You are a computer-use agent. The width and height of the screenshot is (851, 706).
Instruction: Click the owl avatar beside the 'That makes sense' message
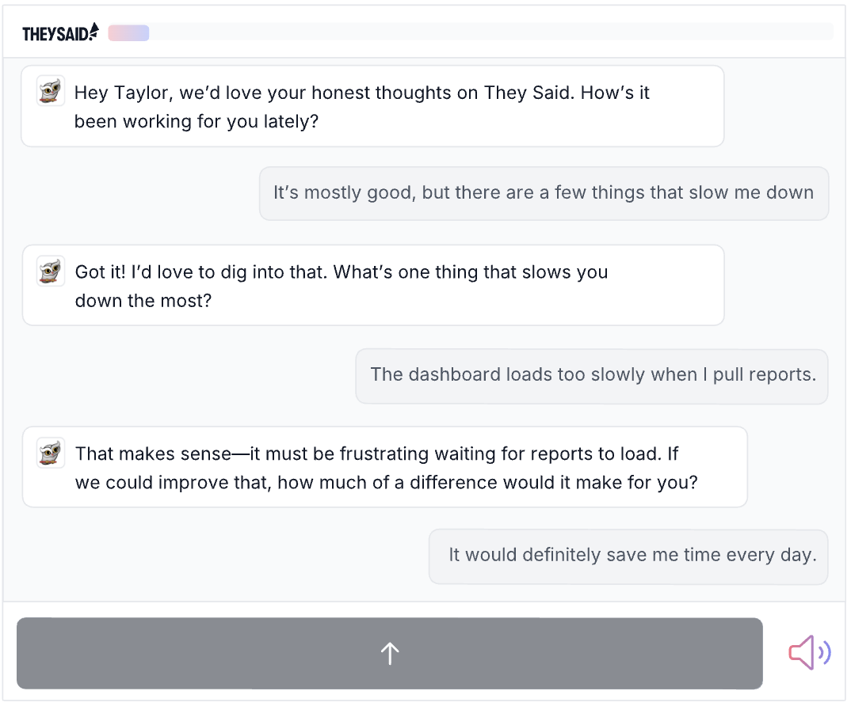[x=51, y=454]
